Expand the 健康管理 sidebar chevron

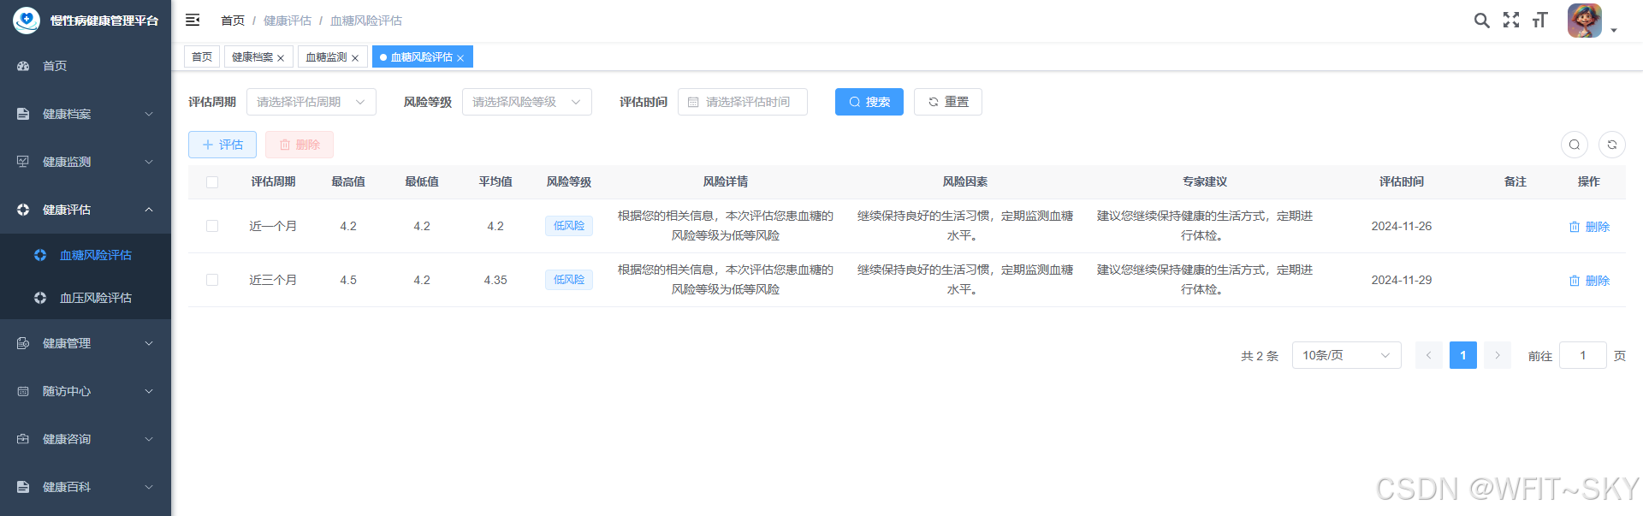tap(149, 343)
